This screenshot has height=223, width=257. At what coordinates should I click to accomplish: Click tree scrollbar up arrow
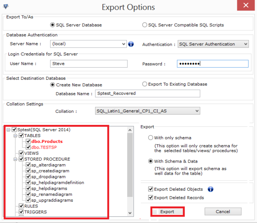coord(130,130)
